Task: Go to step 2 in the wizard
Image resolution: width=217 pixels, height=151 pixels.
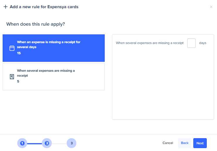Action: tap(47, 143)
